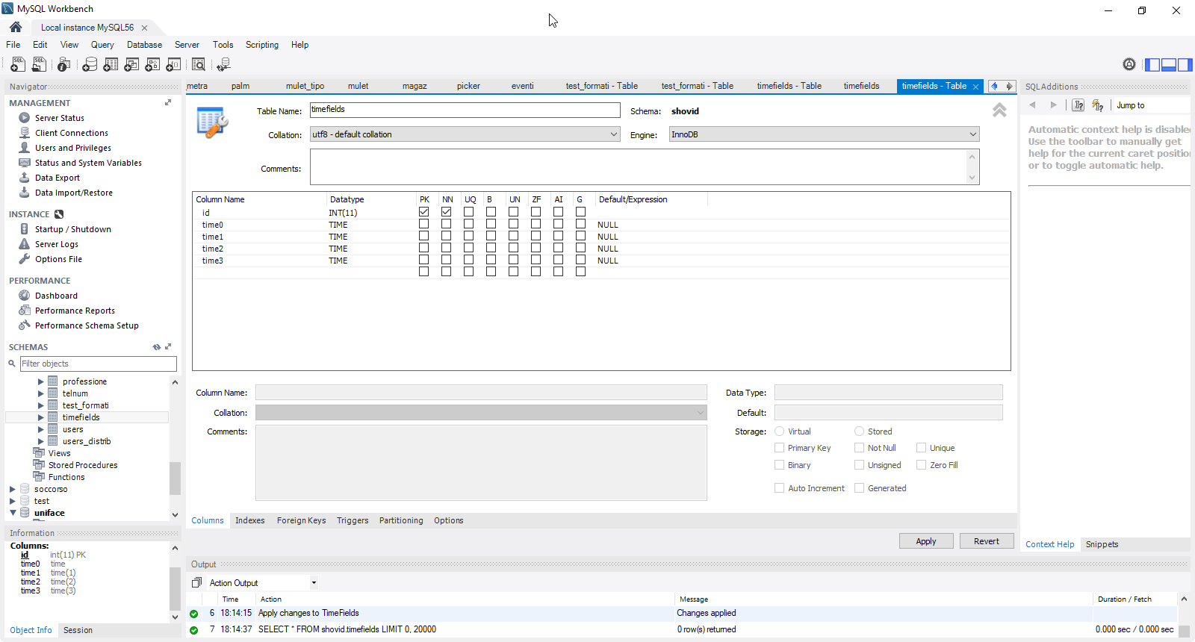Toggle automatic context help icon
1195x642 pixels.
tap(1097, 105)
